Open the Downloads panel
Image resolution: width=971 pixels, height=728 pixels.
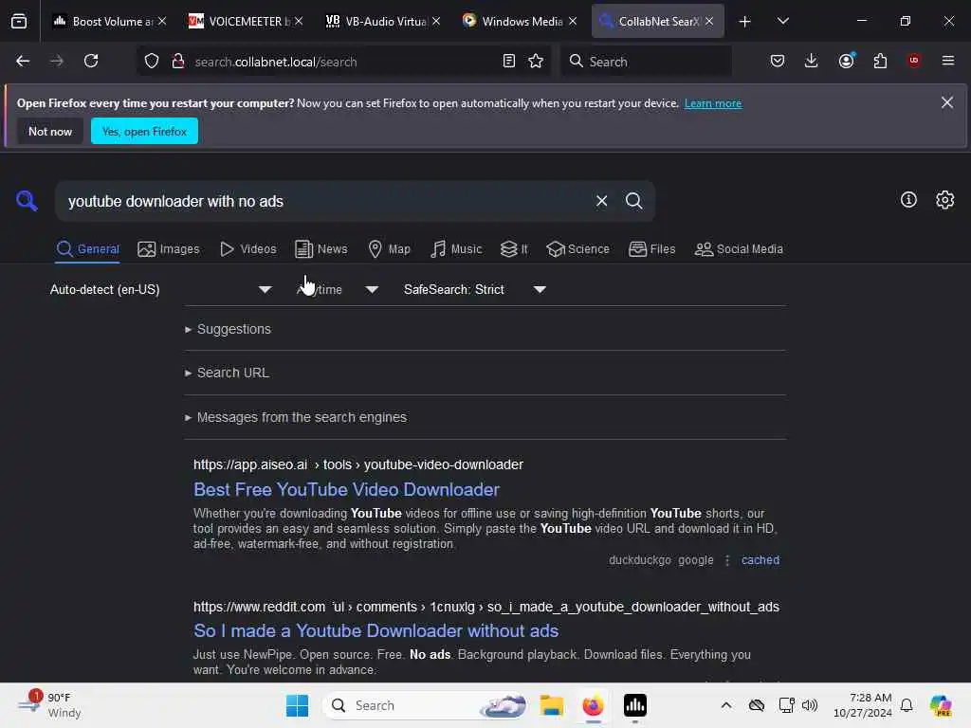pyautogui.click(x=812, y=61)
